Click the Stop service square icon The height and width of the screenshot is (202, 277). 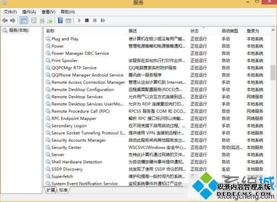pos(87,21)
